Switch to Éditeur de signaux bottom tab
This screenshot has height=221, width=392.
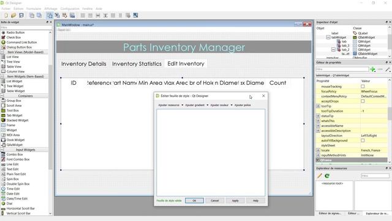330,213
